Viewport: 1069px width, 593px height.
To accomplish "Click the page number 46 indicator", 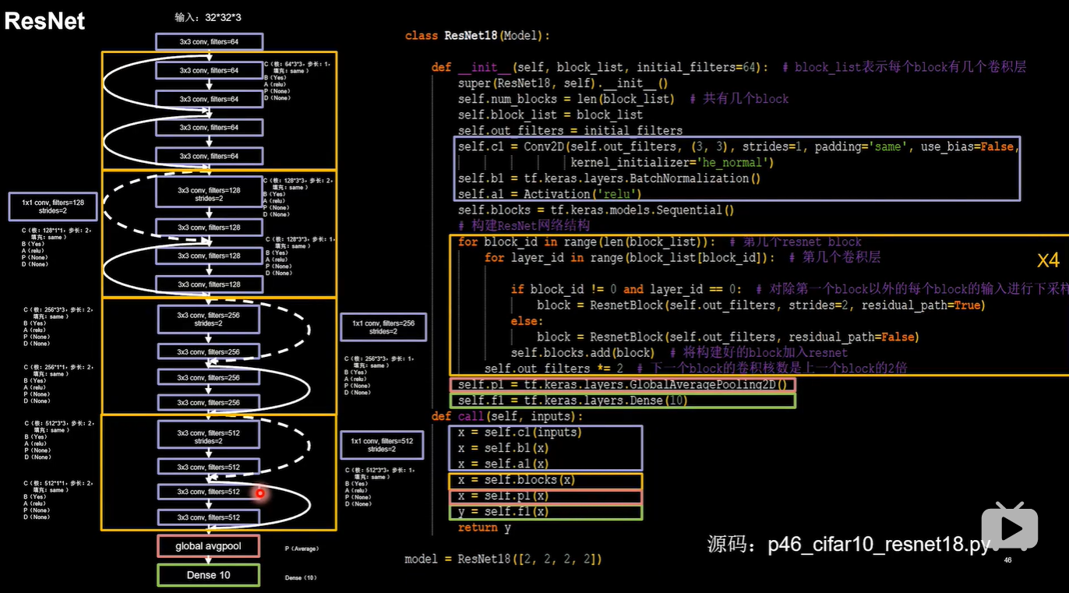I will pos(1007,559).
